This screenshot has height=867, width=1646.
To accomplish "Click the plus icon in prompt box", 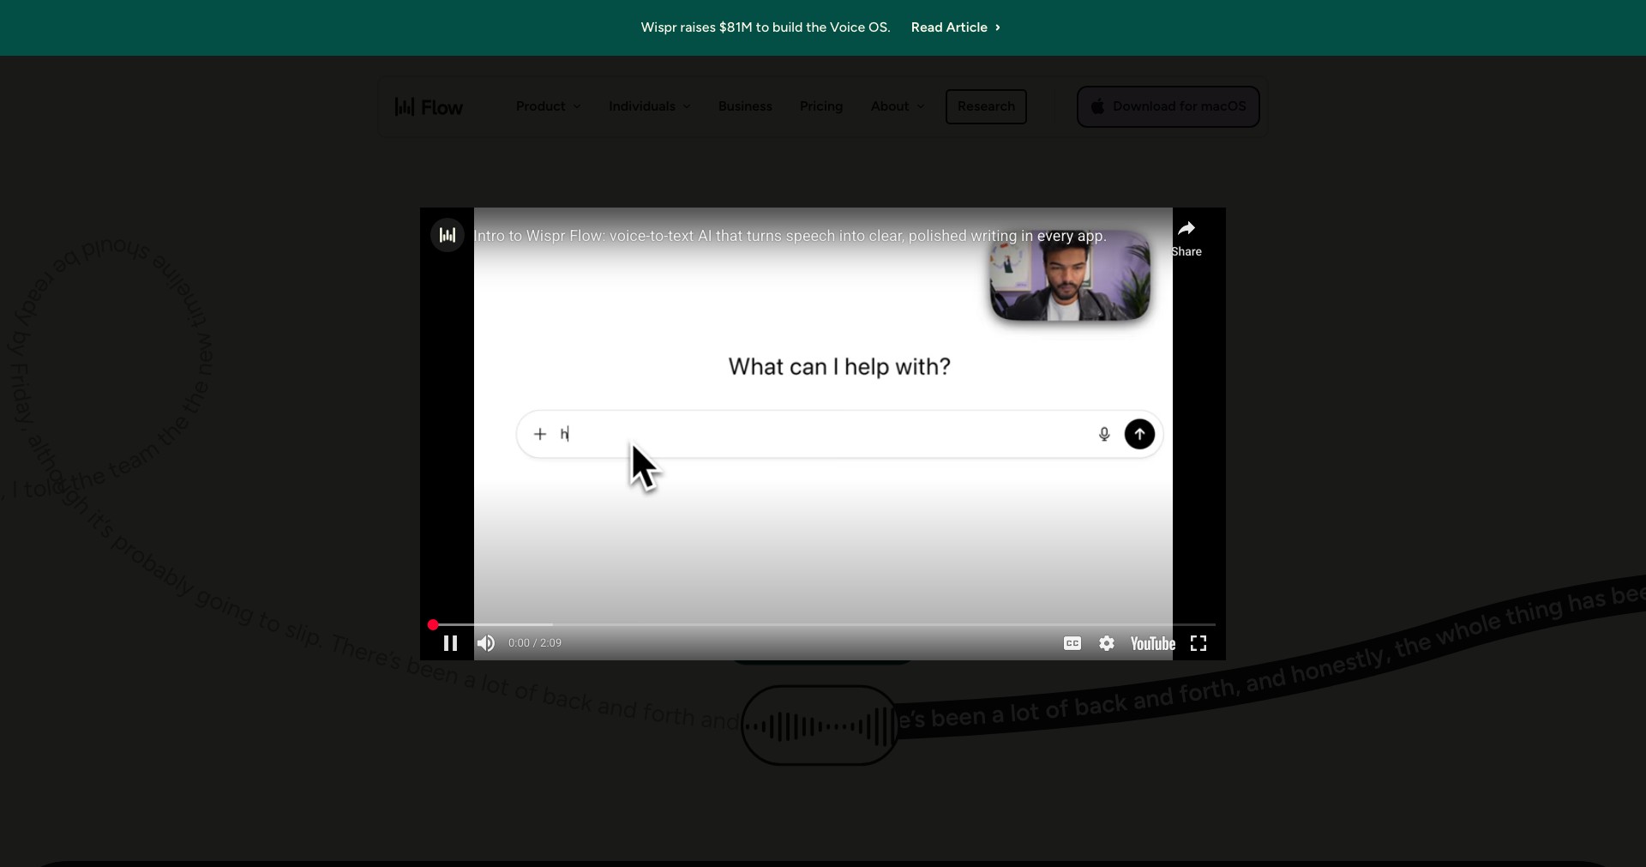I will (540, 434).
